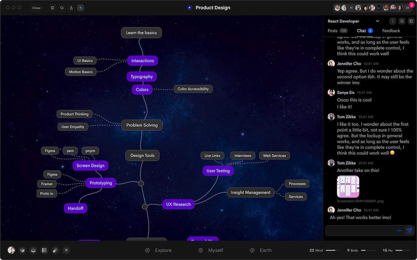Select the Explore radio option

[147, 250]
